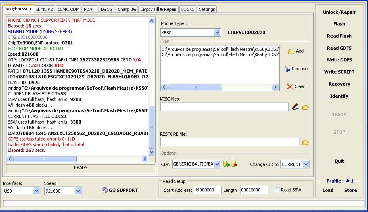This screenshot has width=368, height=212.
Task: Click the log horizontal scrollbar thumb
Action: [45, 159]
